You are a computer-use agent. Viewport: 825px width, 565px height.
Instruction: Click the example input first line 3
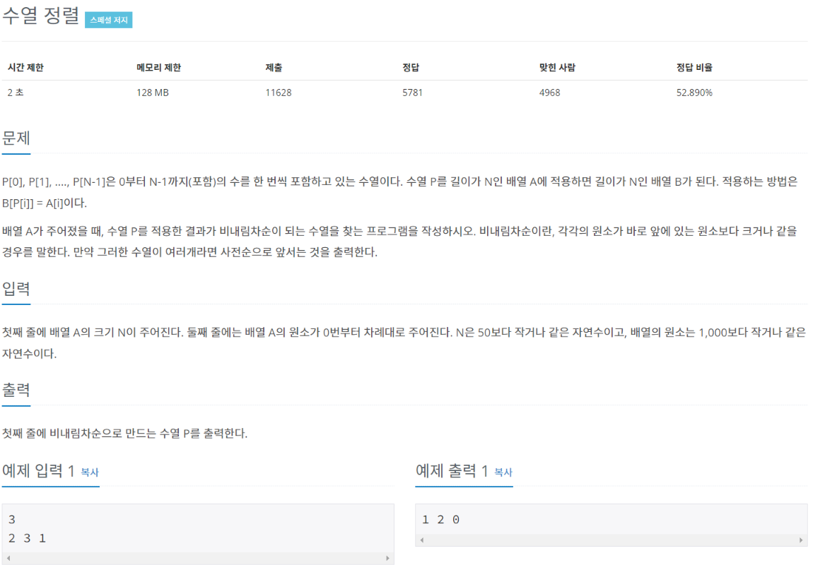point(12,520)
